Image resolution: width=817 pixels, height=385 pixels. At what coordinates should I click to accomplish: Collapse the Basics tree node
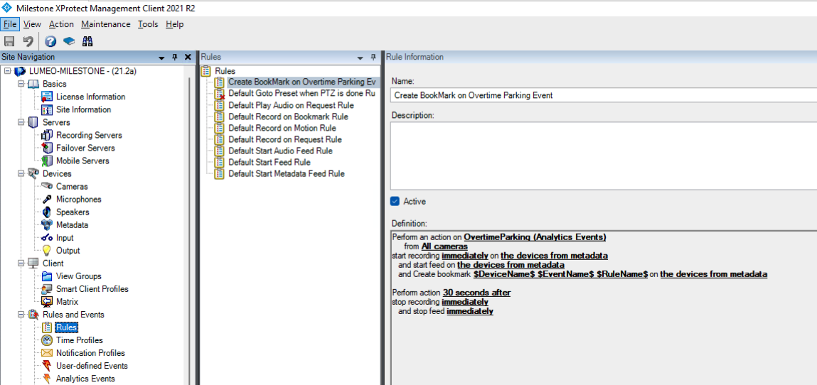[x=21, y=84]
